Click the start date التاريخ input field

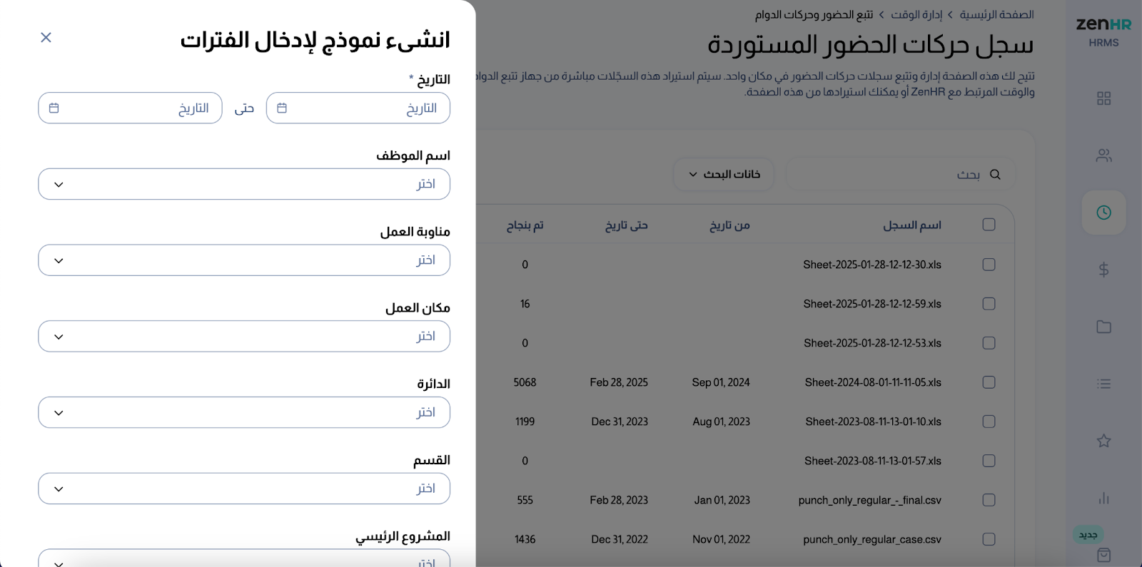358,108
